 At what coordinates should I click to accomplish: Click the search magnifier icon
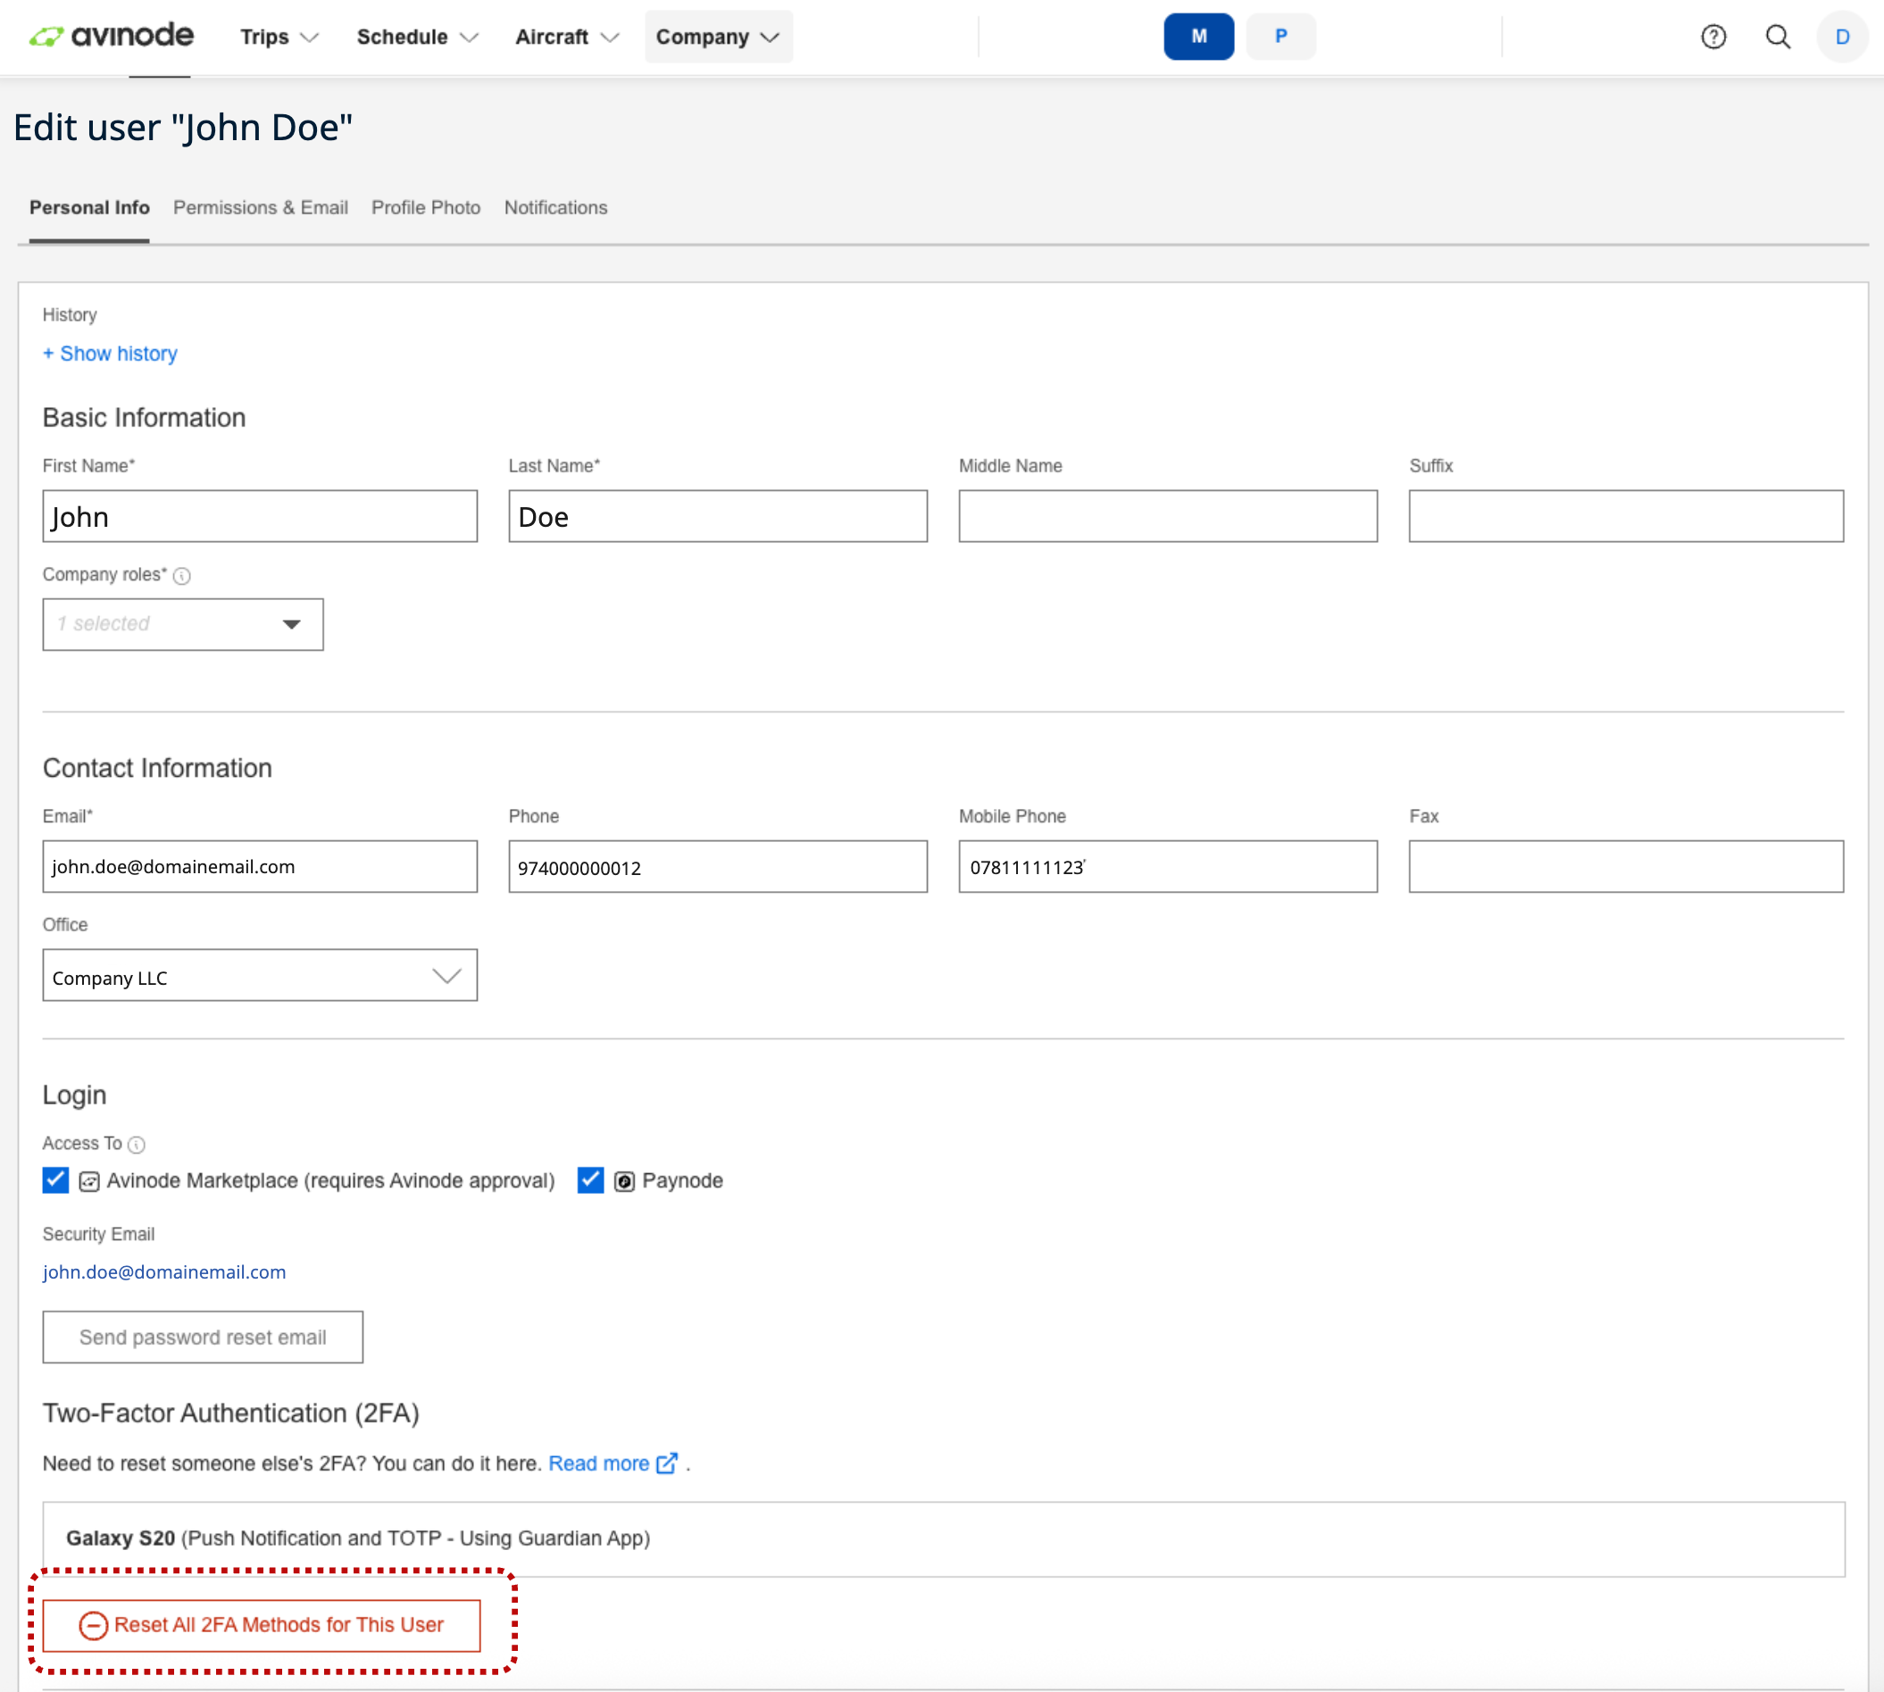[x=1777, y=37]
